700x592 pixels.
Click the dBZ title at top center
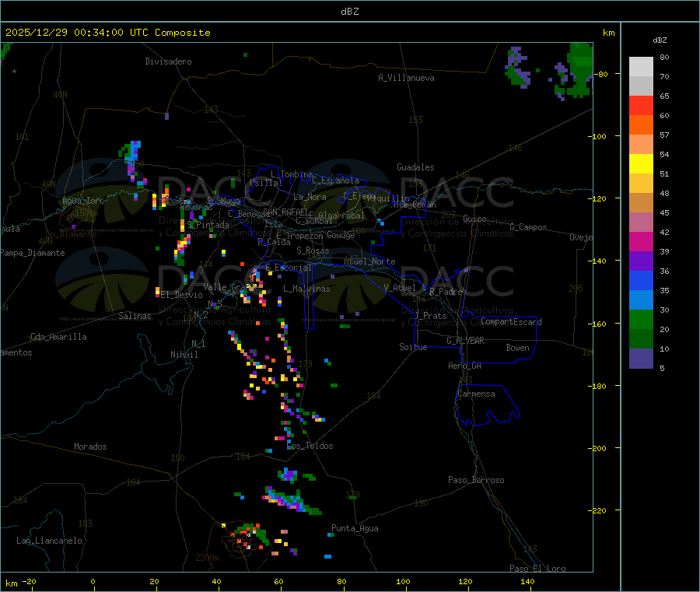click(x=349, y=12)
